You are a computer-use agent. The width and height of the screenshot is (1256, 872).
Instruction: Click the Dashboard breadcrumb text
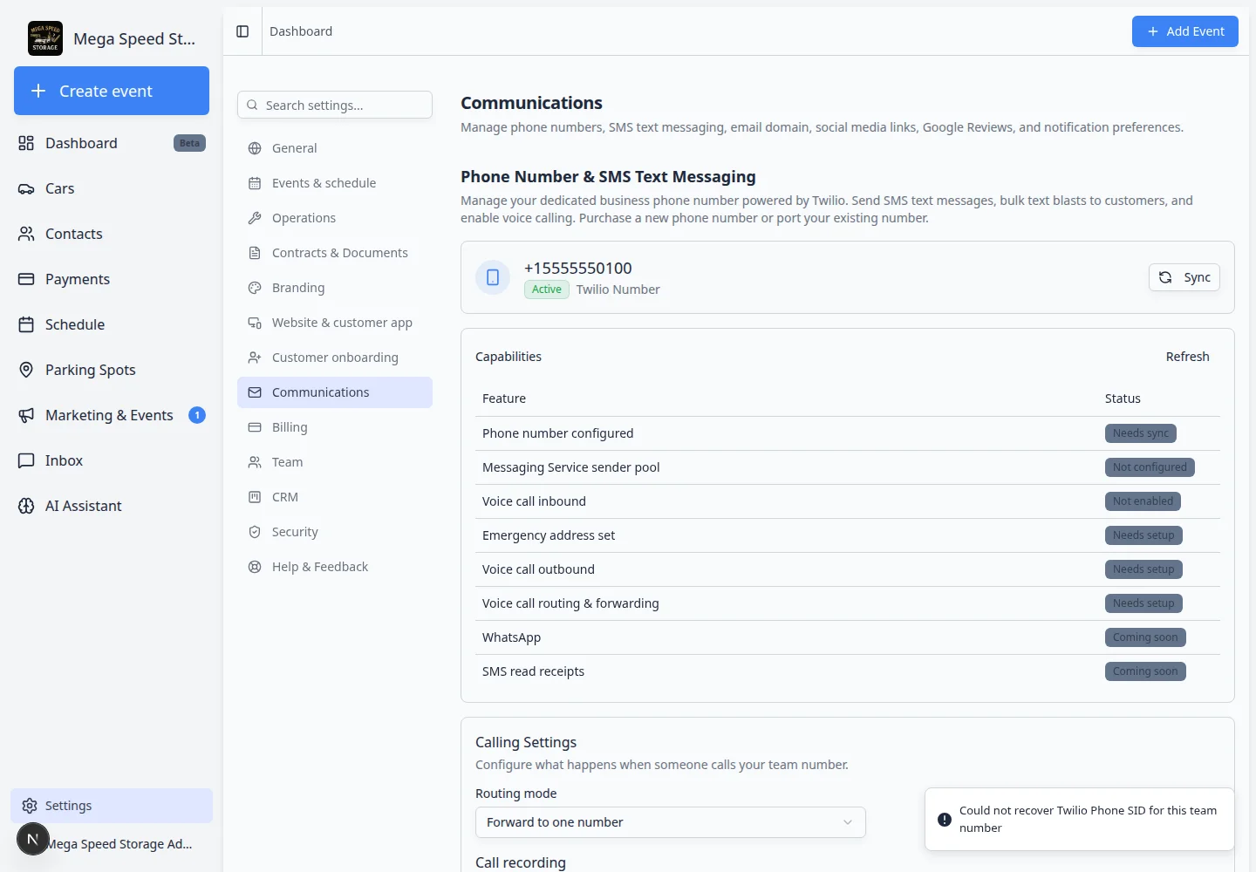[x=301, y=31]
